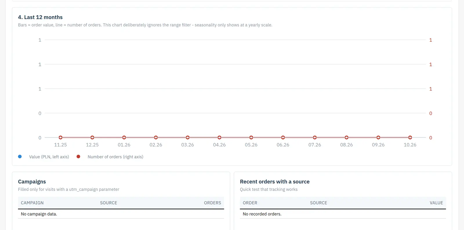464x230 pixels.
Task: Click the red Number of orders dot
Action: (x=78, y=157)
